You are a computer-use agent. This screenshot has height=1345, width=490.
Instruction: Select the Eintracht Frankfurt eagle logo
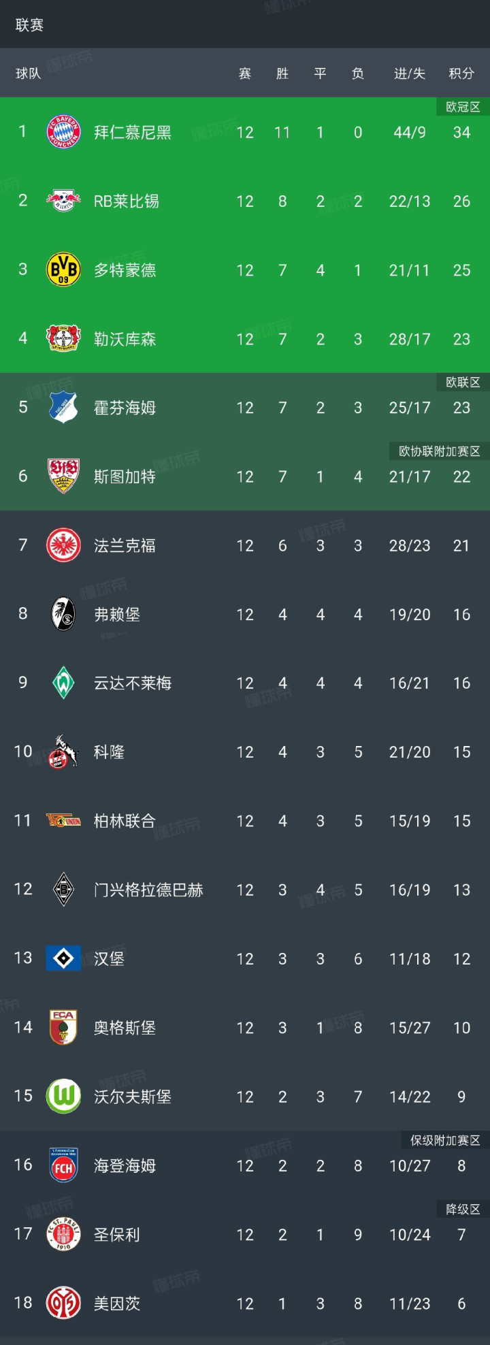click(63, 545)
